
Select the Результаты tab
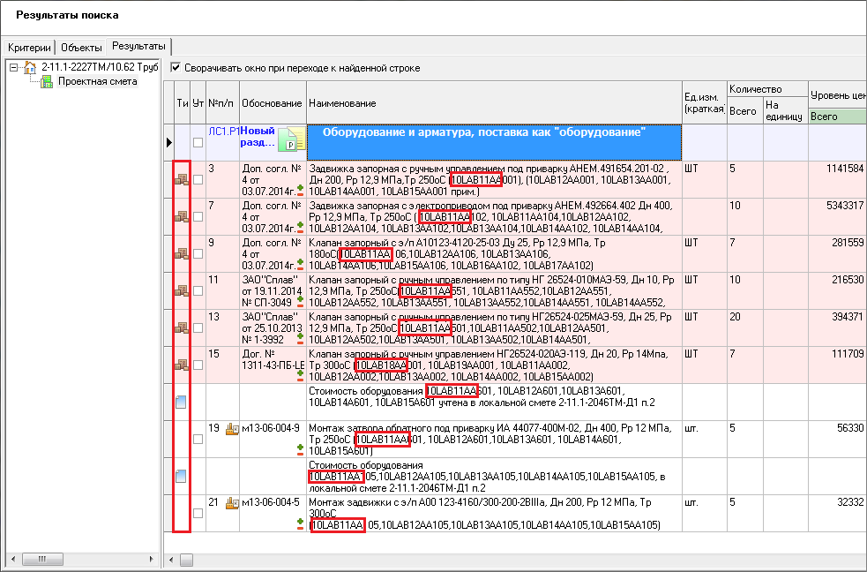[x=138, y=46]
